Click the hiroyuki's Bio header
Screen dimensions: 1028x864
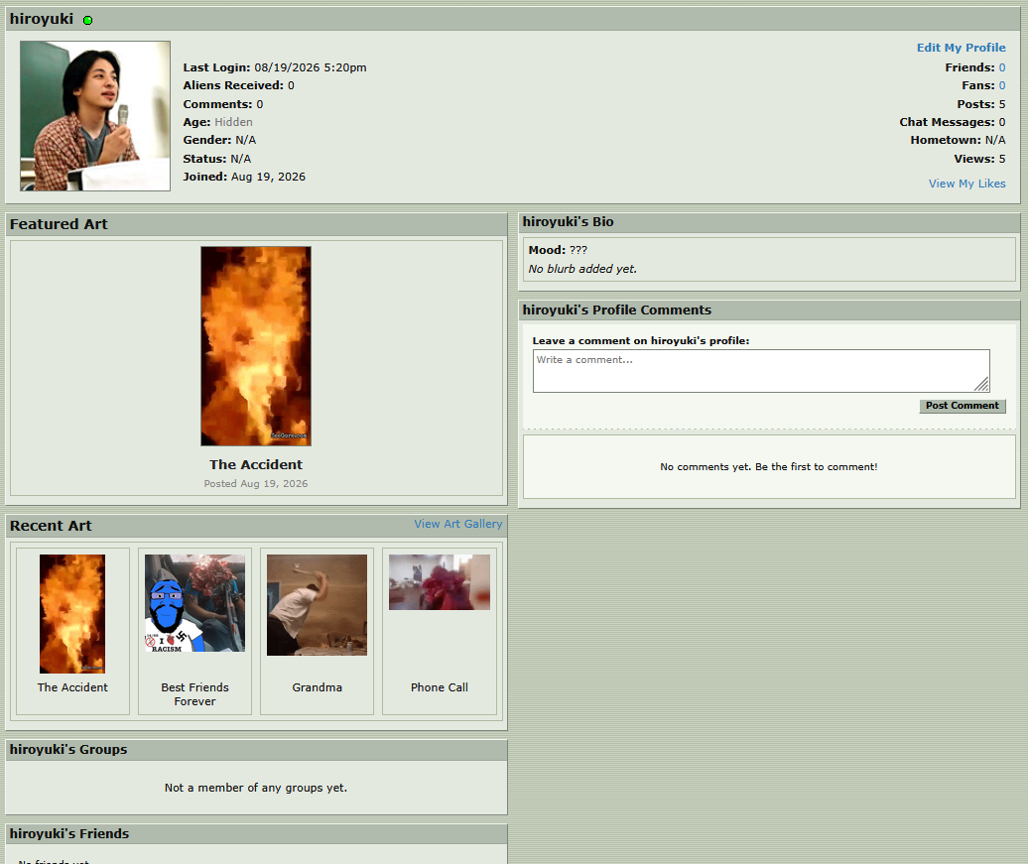(769, 222)
